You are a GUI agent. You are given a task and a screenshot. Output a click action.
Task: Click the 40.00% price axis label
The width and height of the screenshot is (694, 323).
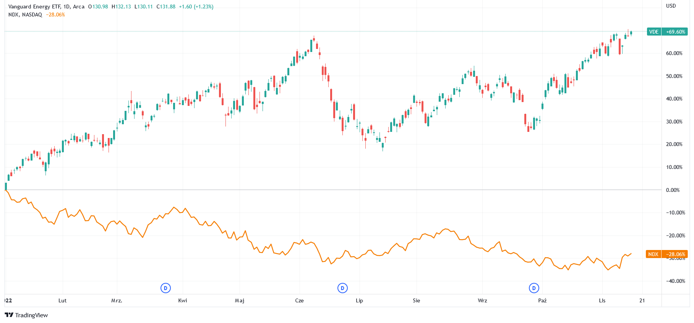[674, 99]
